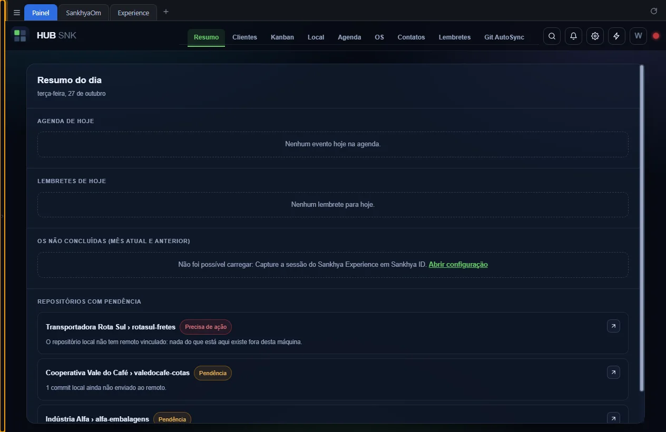Click the lightning bolt quick actions icon
Viewport: 666px width, 432px height.
click(x=616, y=36)
